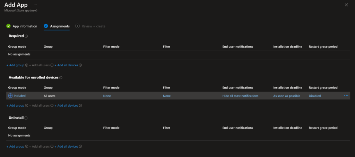Click Add all users in Uninstall section
The height and width of the screenshot is (157, 355).
pos(40,147)
